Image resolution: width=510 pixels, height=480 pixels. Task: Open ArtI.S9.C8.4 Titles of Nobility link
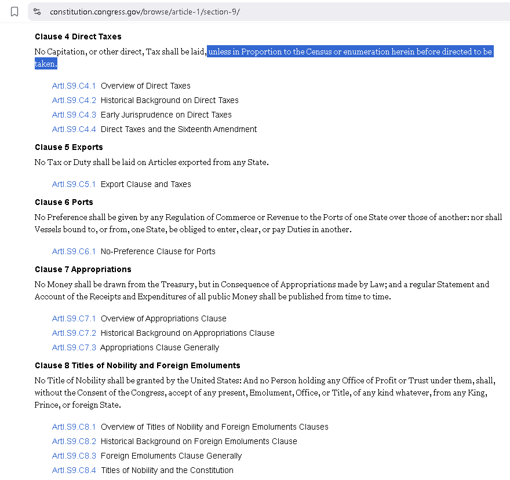74,470
